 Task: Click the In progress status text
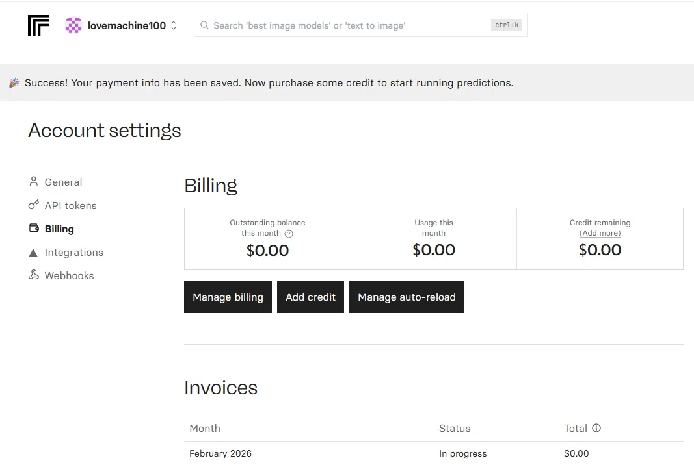point(463,453)
